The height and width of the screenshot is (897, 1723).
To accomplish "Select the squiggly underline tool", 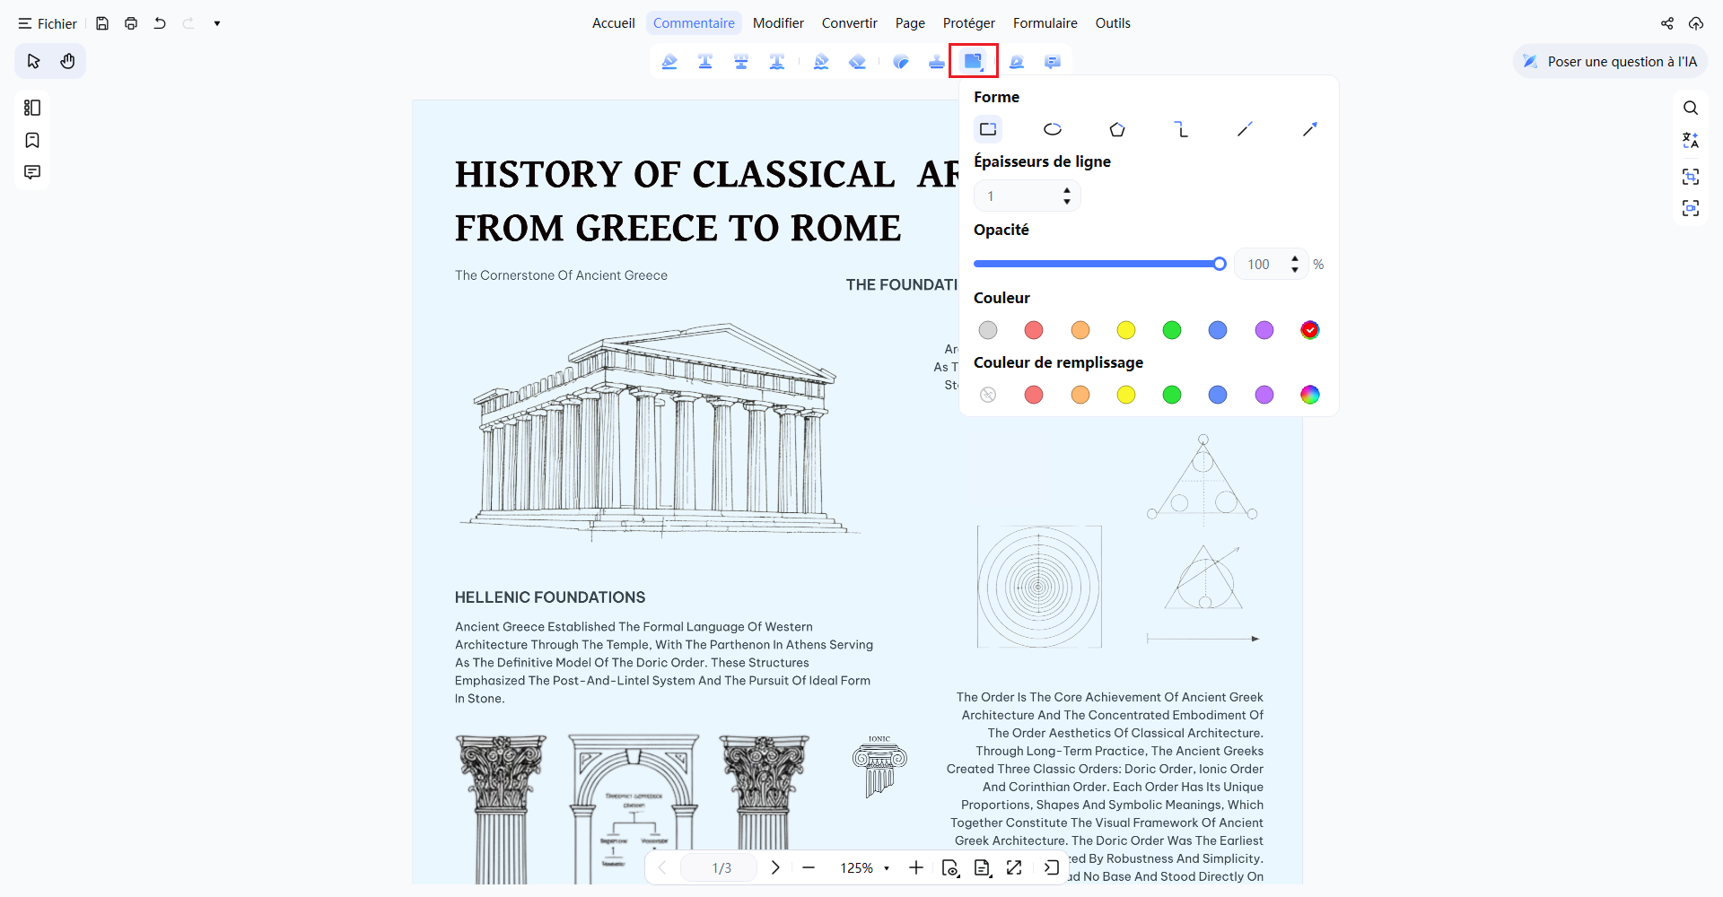I will [777, 61].
